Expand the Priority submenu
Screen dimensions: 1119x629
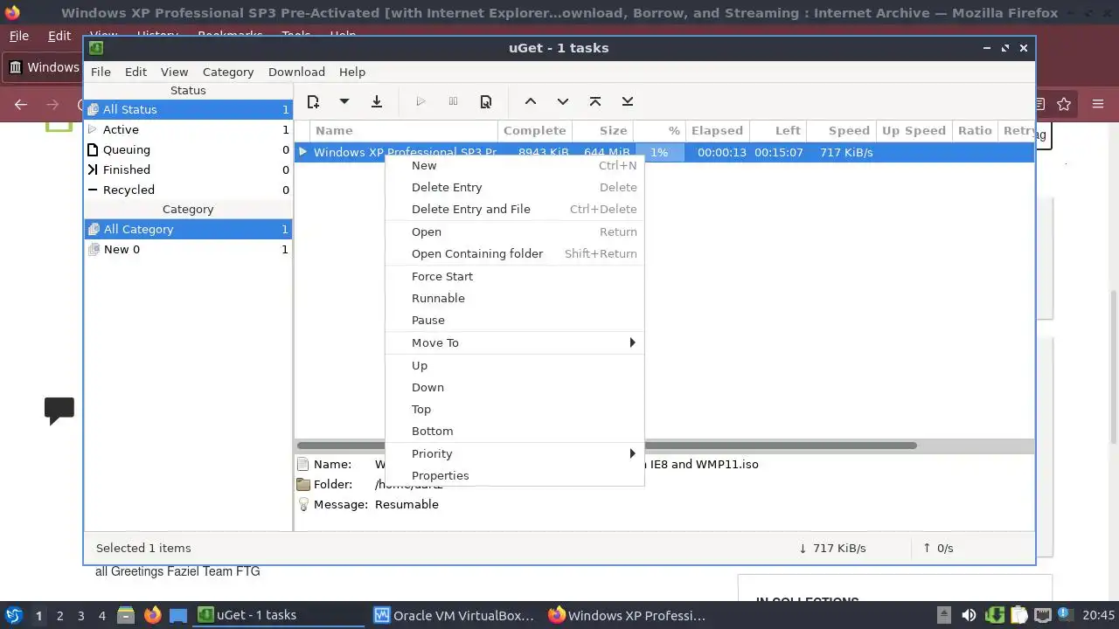(514, 453)
